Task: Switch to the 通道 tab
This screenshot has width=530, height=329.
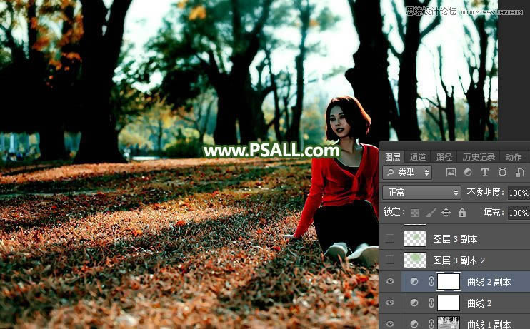Action: (x=418, y=157)
